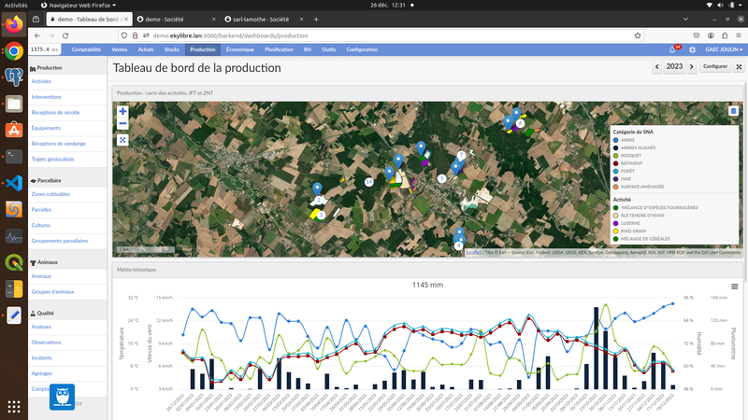748x420 pixels.
Task: Click the help icon beside the notifications bell
Action: click(693, 49)
